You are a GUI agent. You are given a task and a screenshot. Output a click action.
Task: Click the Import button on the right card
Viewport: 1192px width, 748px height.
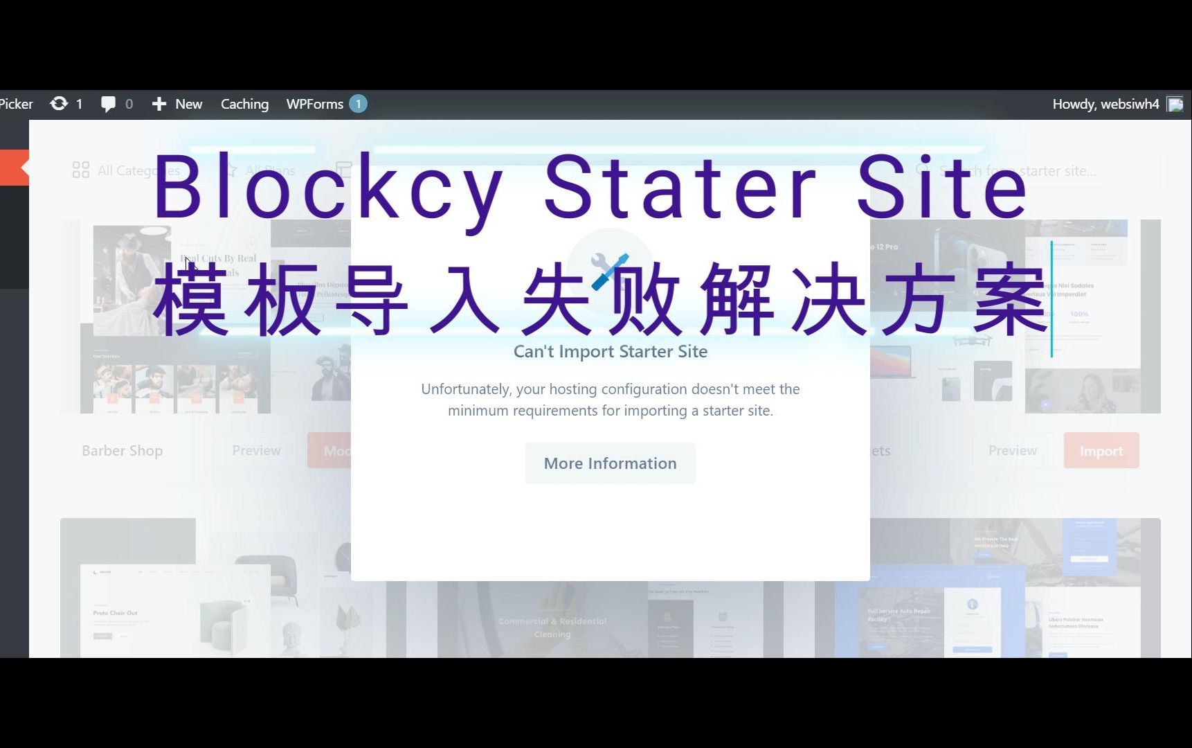tap(1101, 451)
